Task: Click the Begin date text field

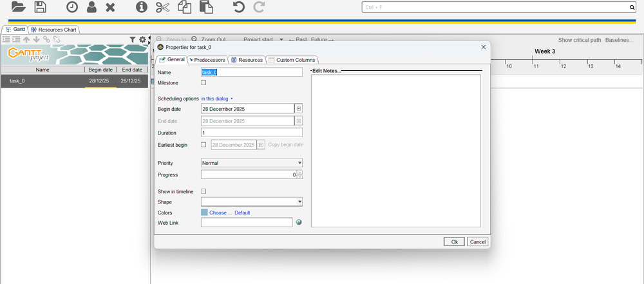Action: (x=248, y=109)
